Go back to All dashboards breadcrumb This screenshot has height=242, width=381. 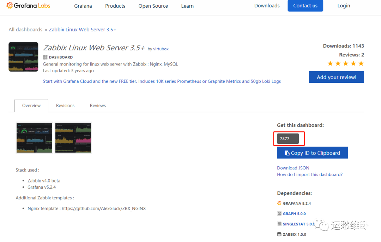[25, 30]
